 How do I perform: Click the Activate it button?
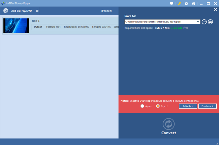tap(188, 106)
